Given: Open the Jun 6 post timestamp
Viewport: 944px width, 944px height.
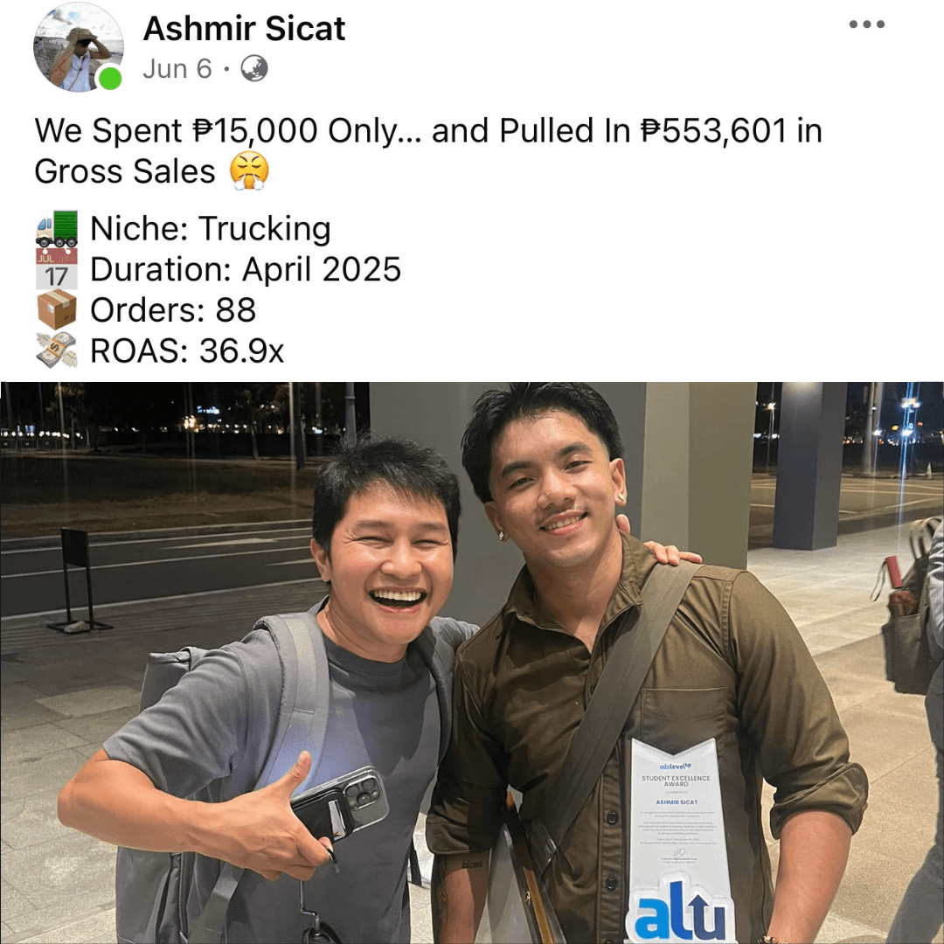Looking at the screenshot, I should pyautogui.click(x=177, y=69).
